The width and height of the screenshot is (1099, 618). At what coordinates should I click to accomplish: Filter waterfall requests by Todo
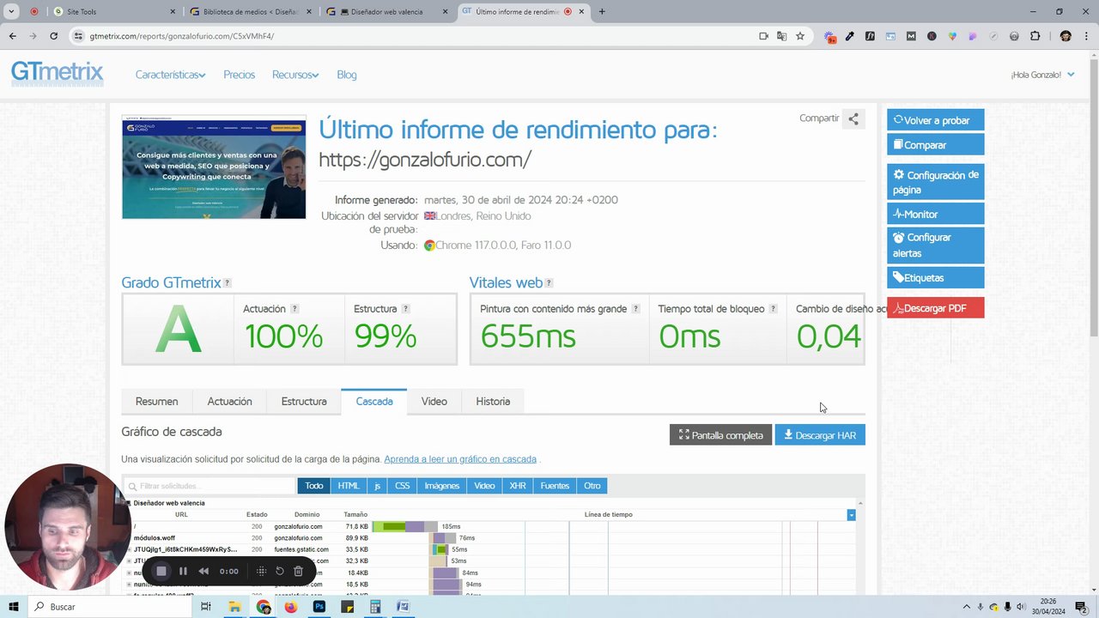pyautogui.click(x=314, y=486)
